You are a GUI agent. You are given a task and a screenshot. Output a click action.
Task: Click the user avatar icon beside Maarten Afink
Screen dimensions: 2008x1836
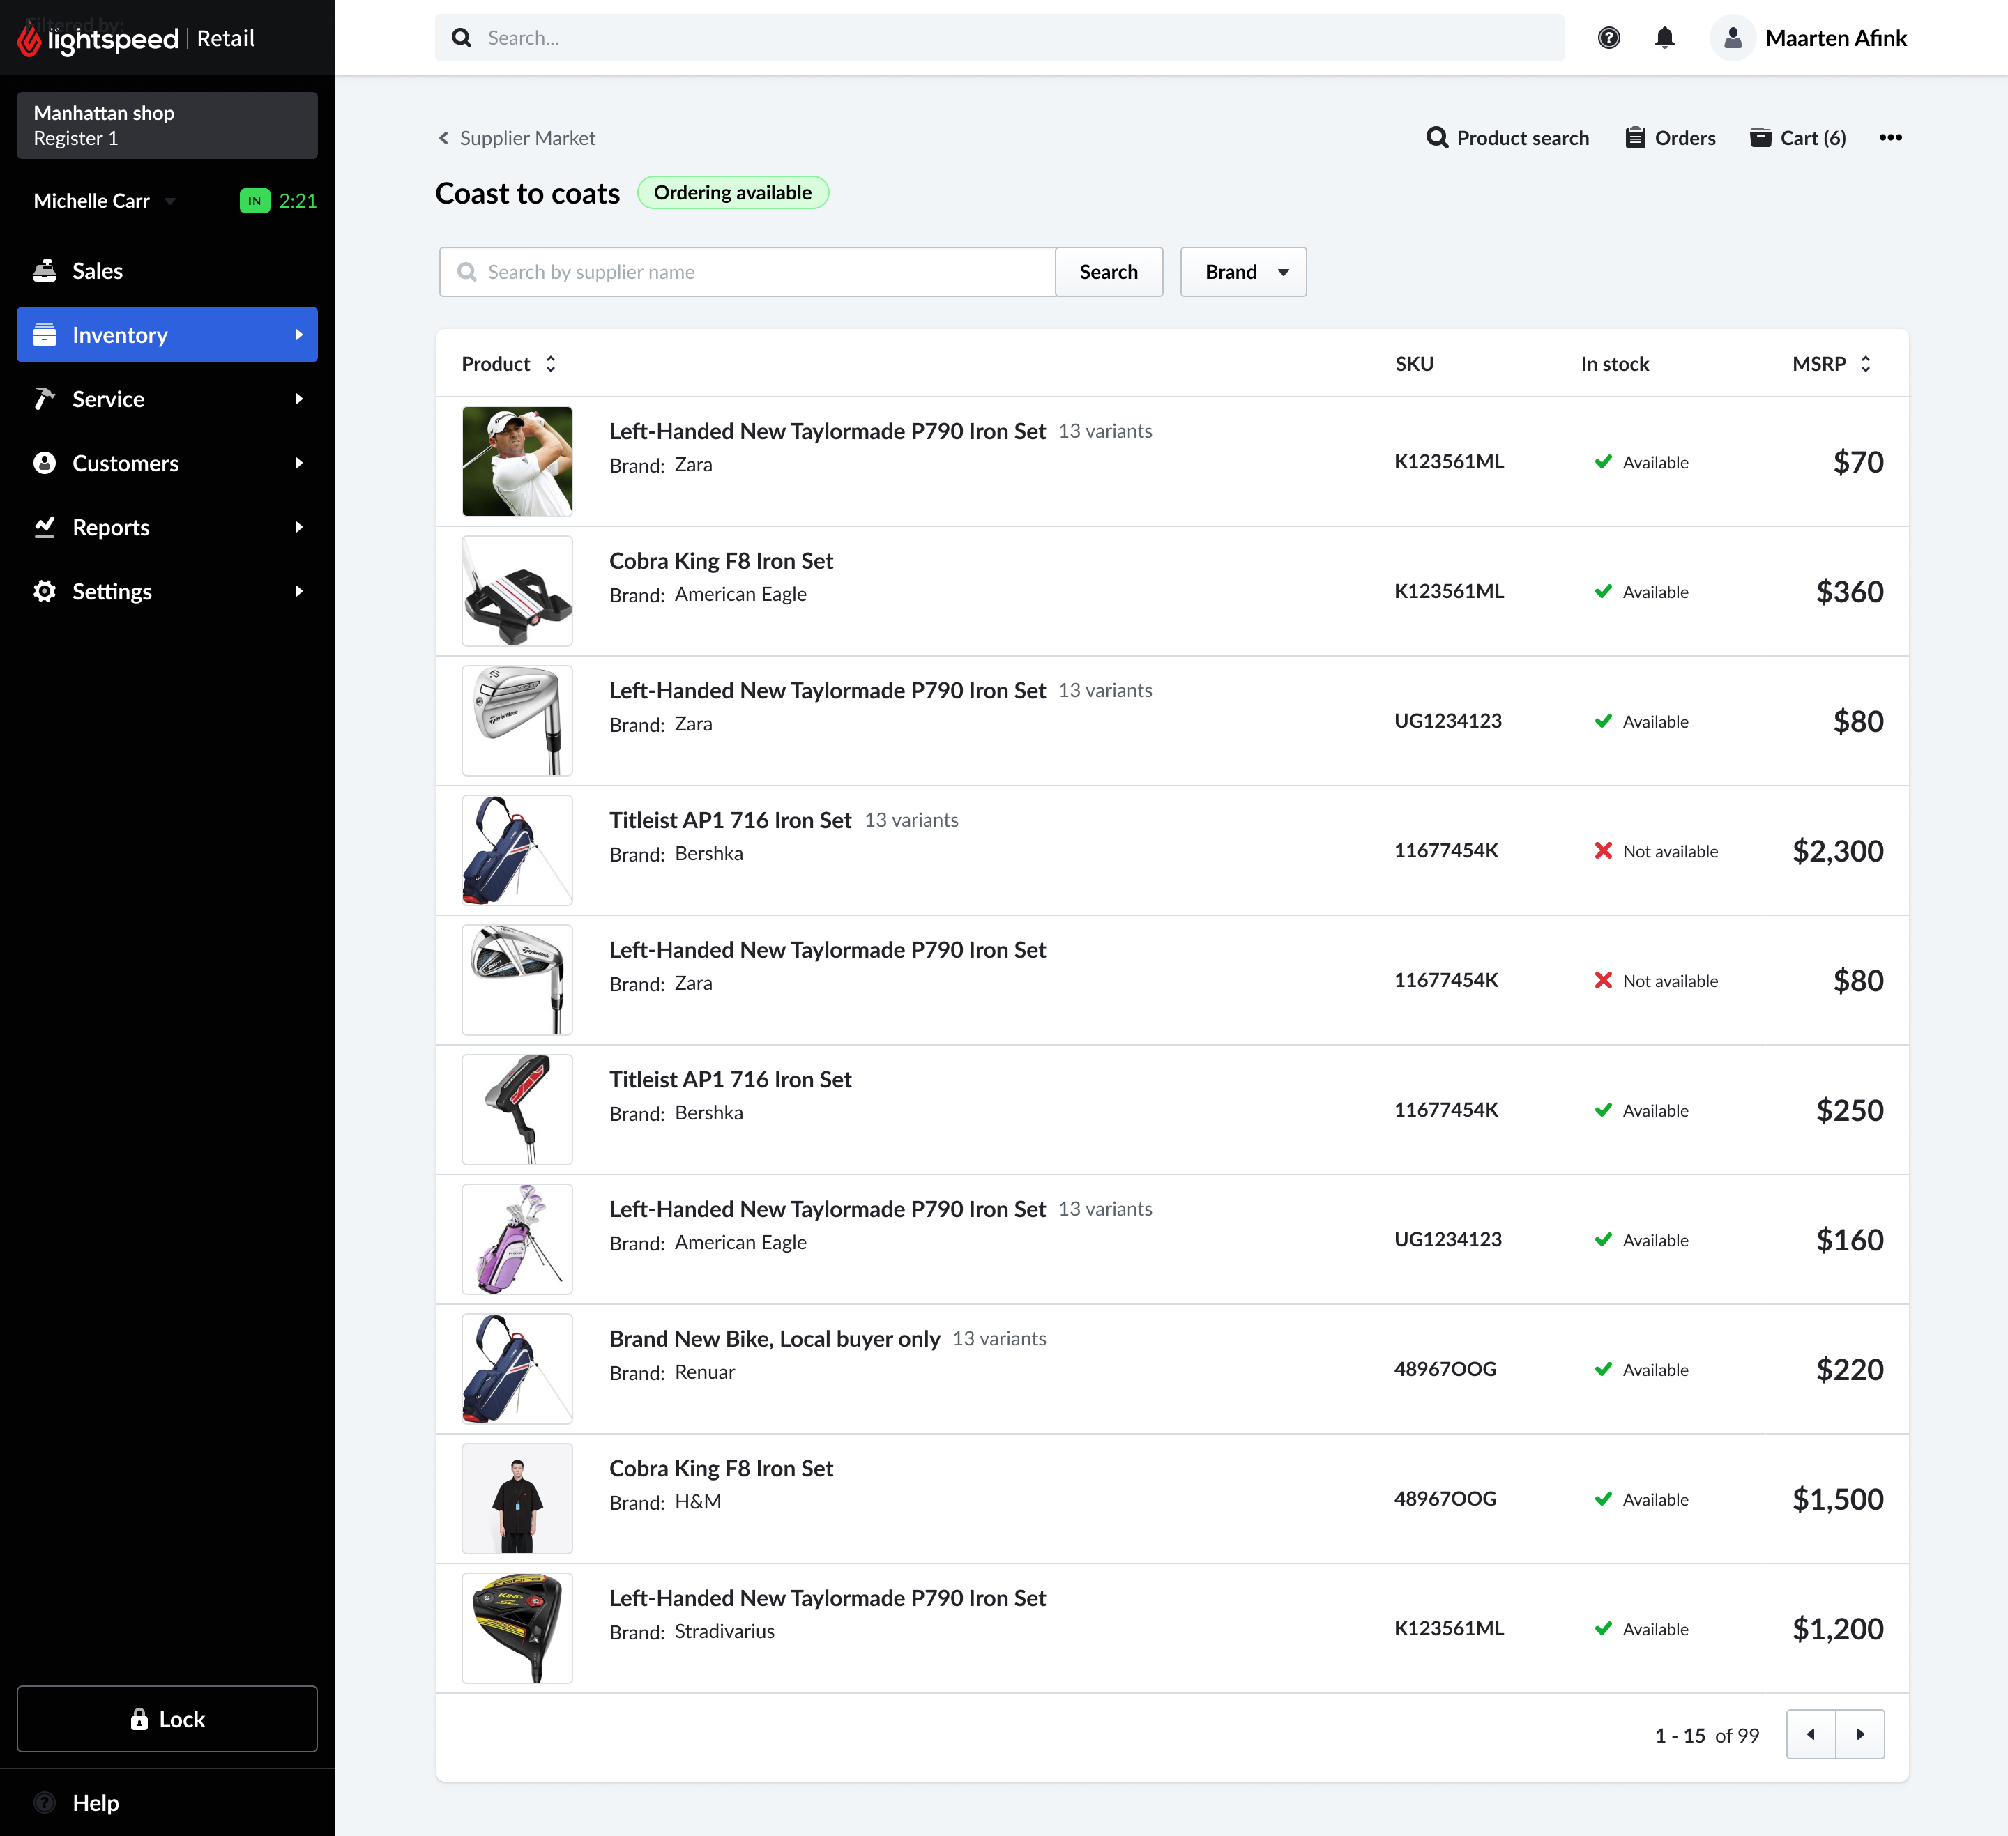click(x=1732, y=38)
